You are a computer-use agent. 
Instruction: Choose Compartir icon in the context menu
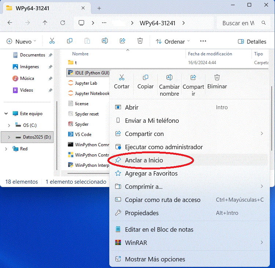pos(193,85)
